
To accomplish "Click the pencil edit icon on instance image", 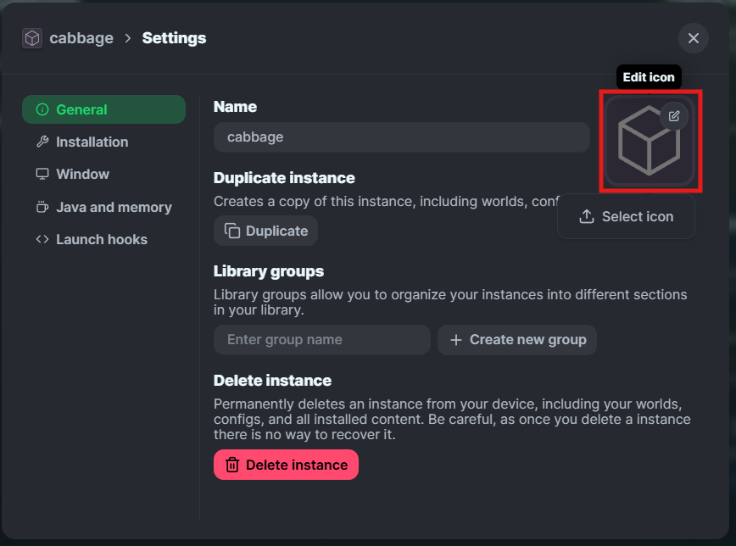I will coord(673,116).
